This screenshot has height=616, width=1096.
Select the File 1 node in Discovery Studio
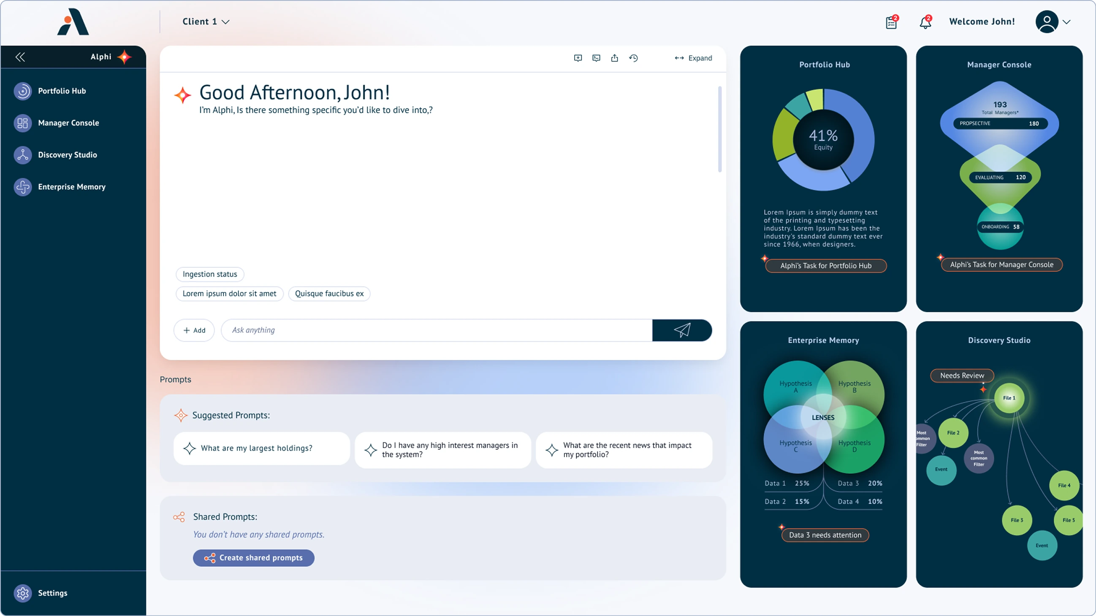click(x=1009, y=398)
